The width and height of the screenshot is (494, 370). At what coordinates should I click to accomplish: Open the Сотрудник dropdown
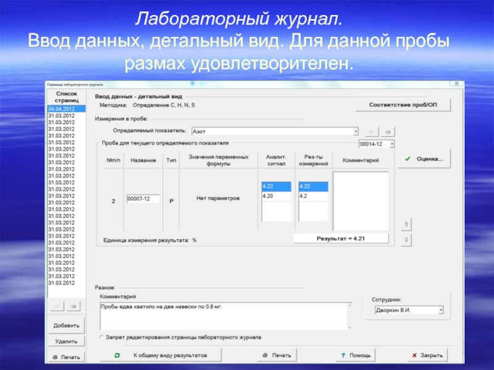pyautogui.click(x=440, y=310)
